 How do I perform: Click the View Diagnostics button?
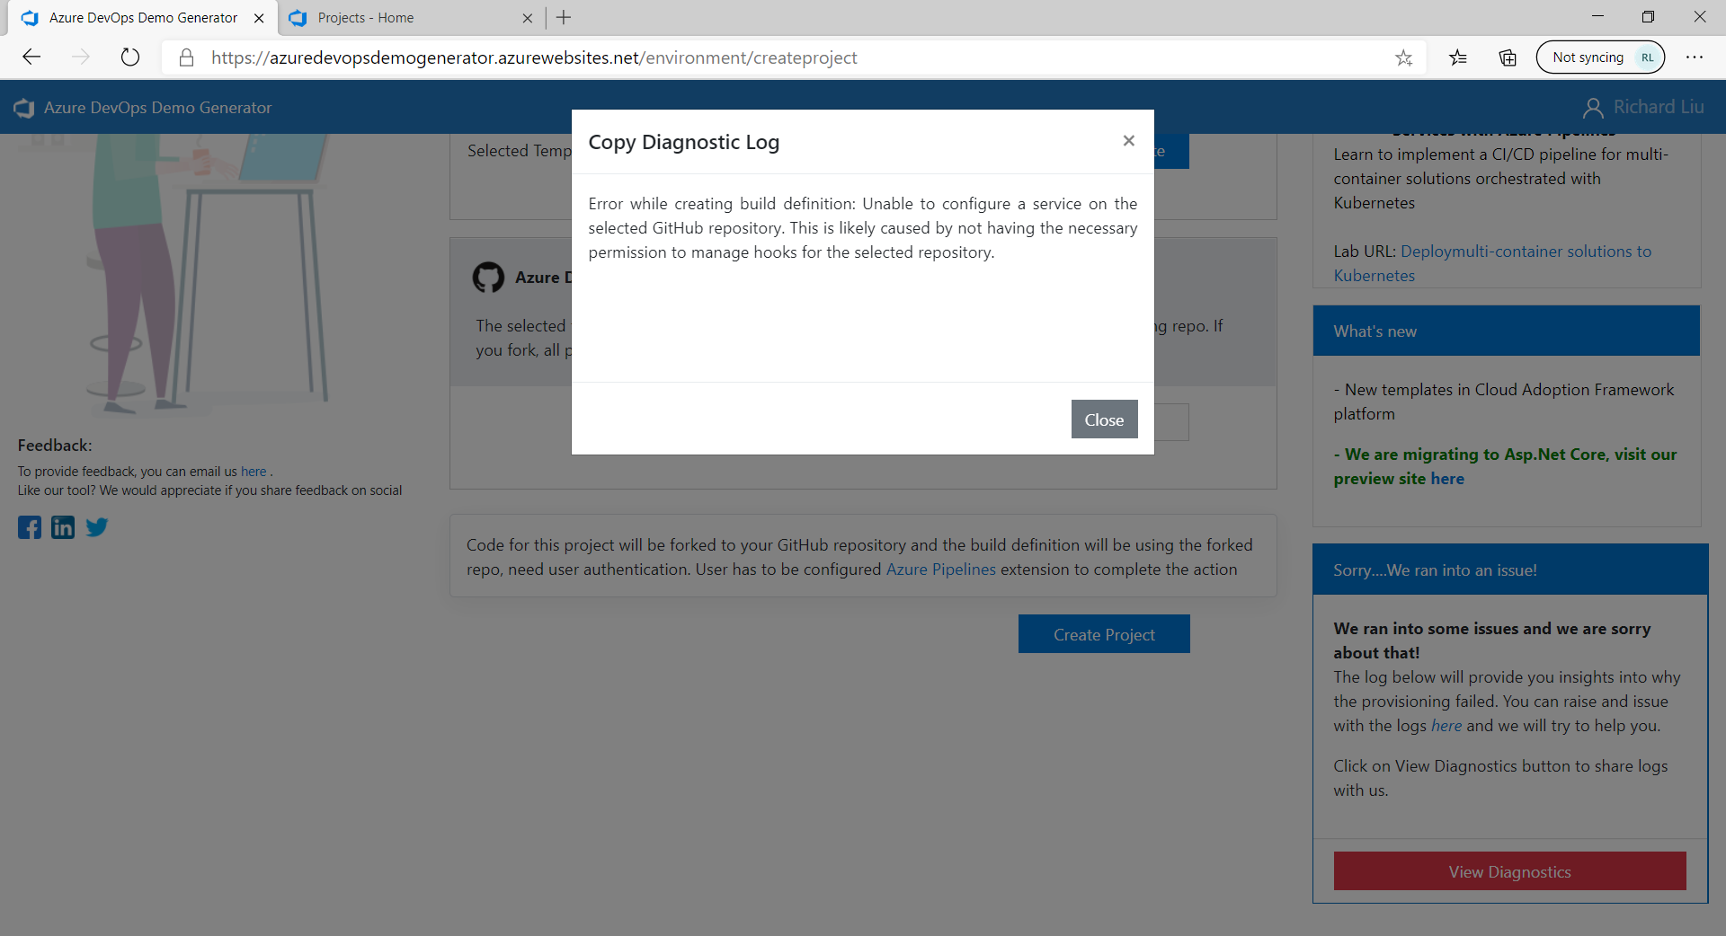click(x=1509, y=870)
